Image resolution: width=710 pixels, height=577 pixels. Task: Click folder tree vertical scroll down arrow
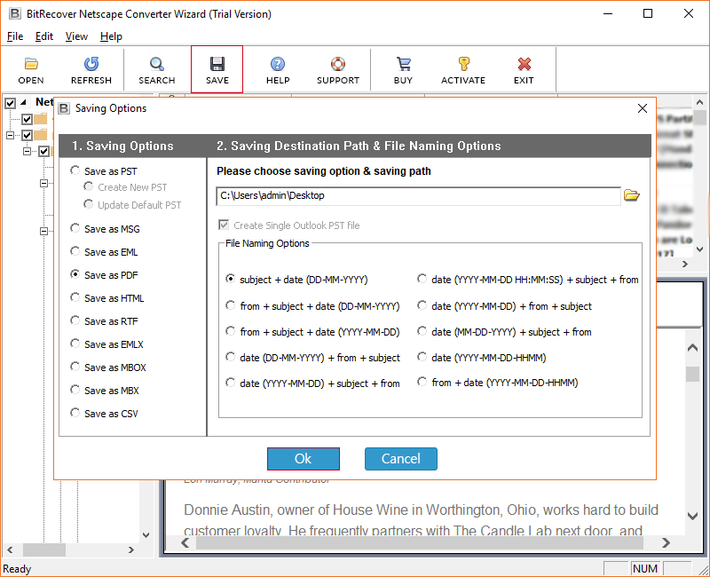click(146, 535)
